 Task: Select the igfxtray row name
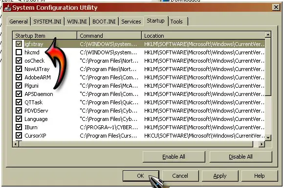coord(34,44)
